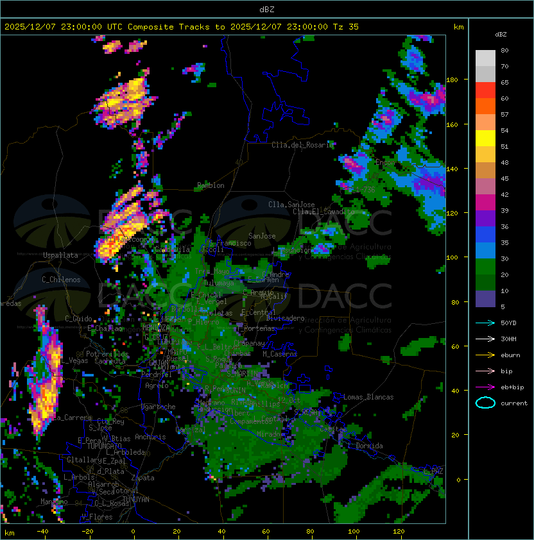Click the 'C_Chilenos' place label
Image resolution: width=534 pixels, height=540 pixels.
61,280
